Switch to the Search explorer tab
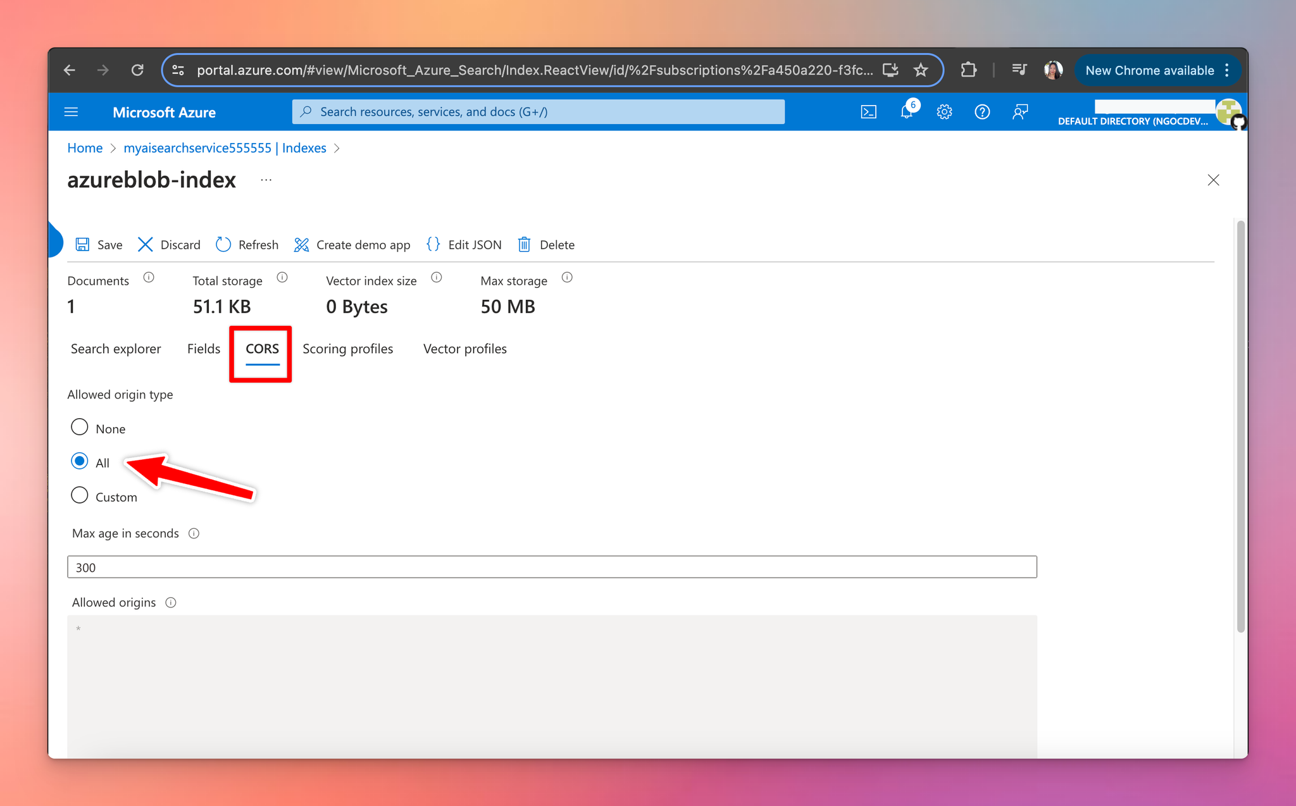This screenshot has height=806, width=1296. coord(116,349)
